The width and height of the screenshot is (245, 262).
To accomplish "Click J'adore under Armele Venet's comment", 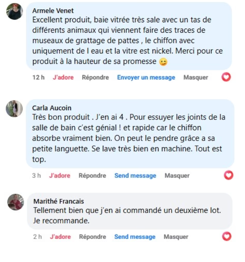I will (x=63, y=78).
